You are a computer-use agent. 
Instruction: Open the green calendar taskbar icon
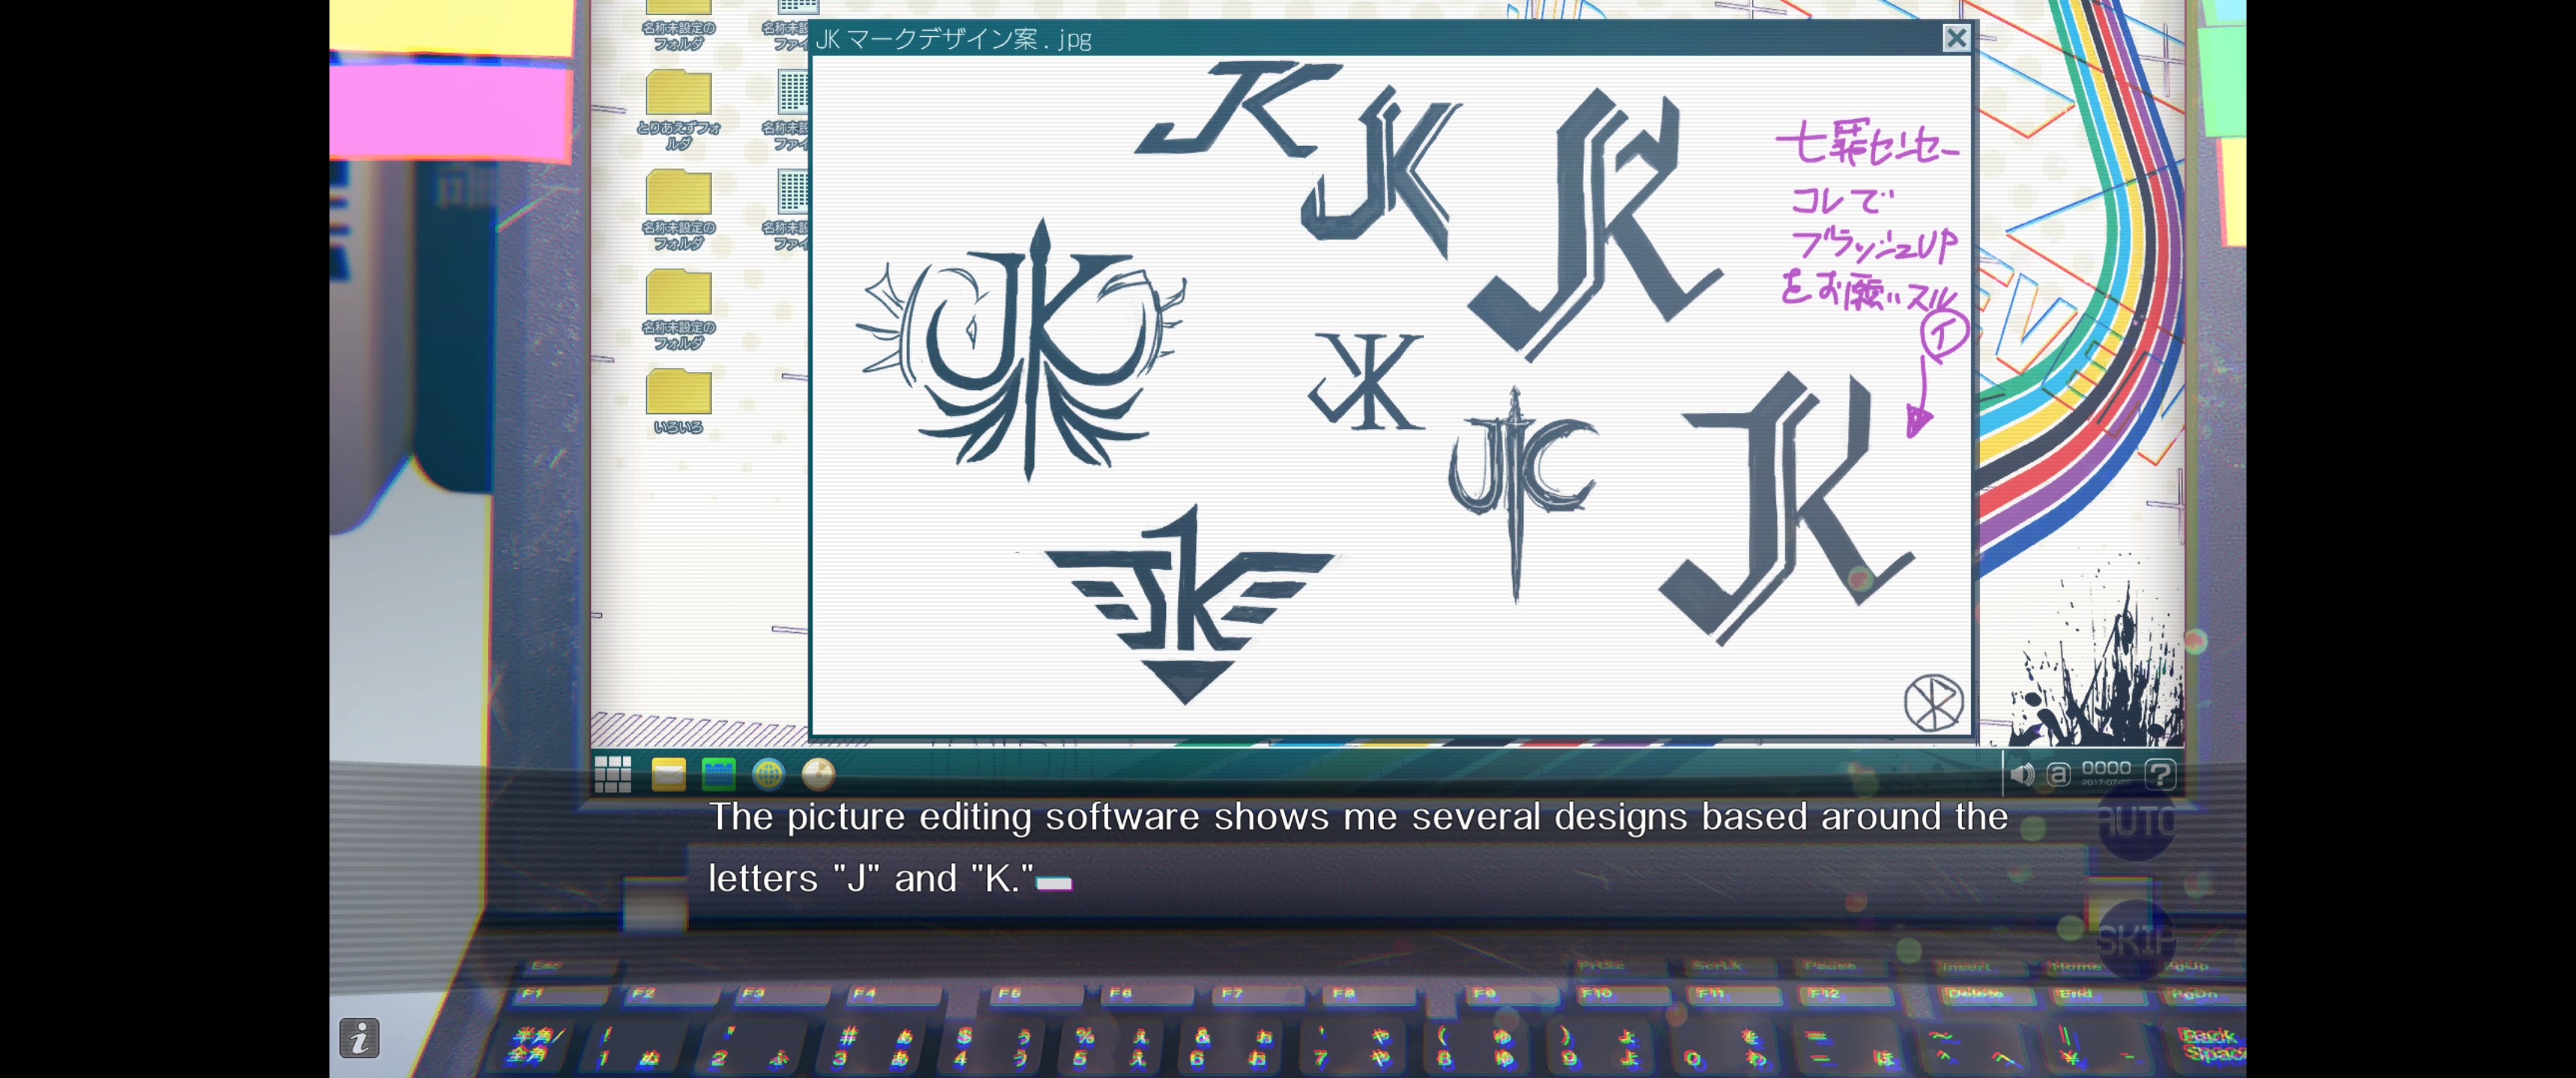pos(718,774)
